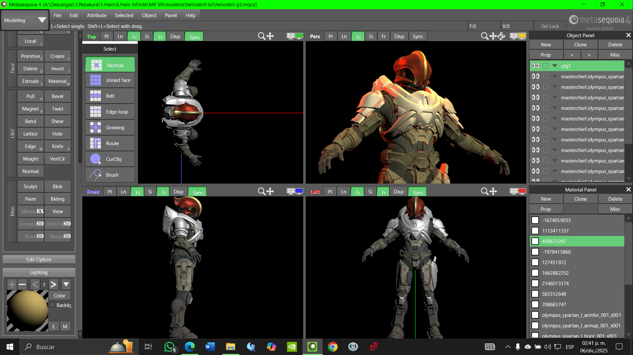Open the Attribute menu
The height and width of the screenshot is (355, 633).
97,15
